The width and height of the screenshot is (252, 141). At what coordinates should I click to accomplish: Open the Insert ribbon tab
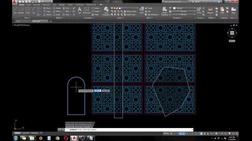[x=28, y=5]
